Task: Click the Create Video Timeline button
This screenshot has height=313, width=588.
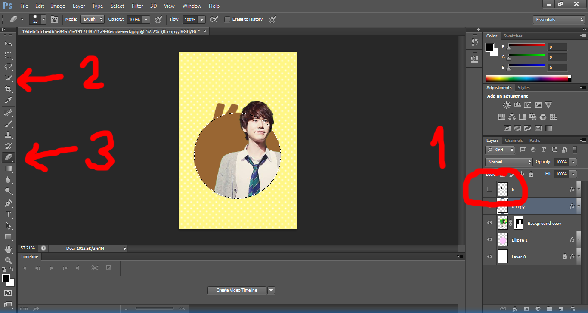Action: 237,290
